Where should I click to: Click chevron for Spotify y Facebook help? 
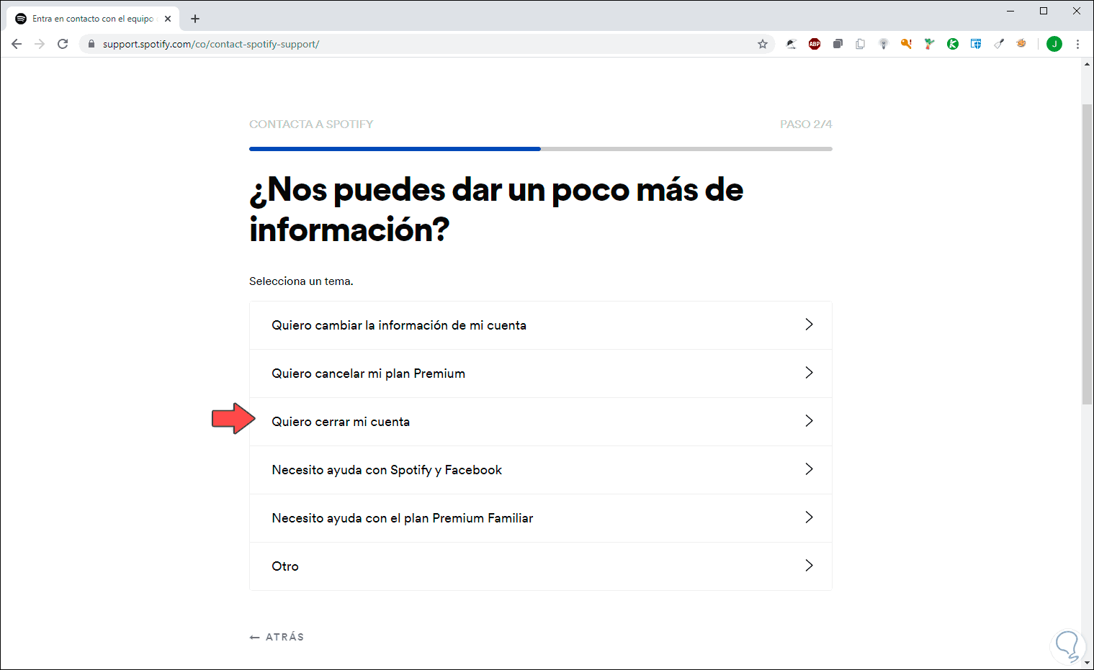809,469
